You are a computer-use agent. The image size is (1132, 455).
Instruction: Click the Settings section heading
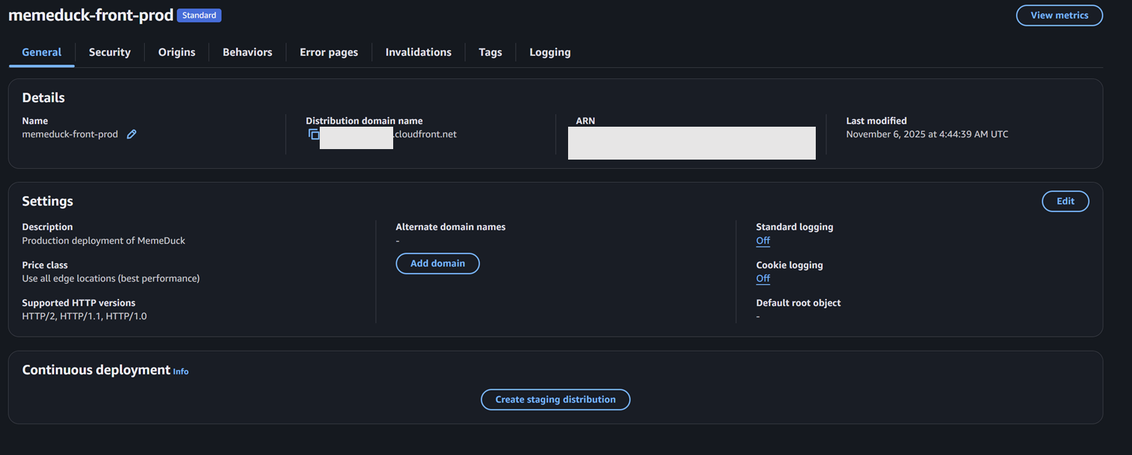coord(48,202)
